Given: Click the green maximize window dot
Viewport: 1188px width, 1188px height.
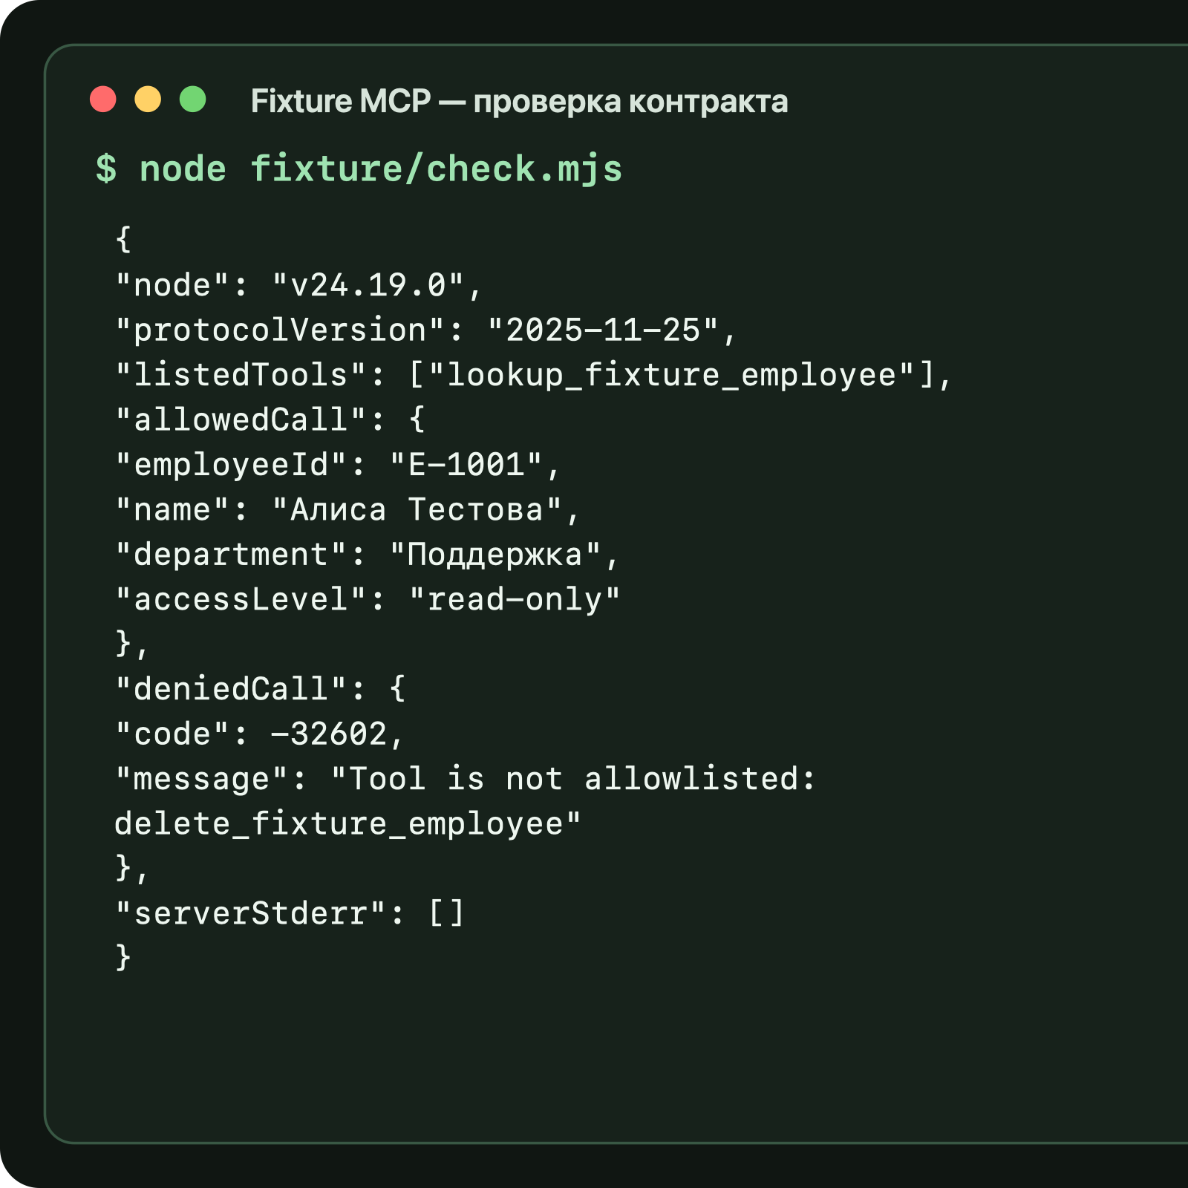Looking at the screenshot, I should pos(193,99).
